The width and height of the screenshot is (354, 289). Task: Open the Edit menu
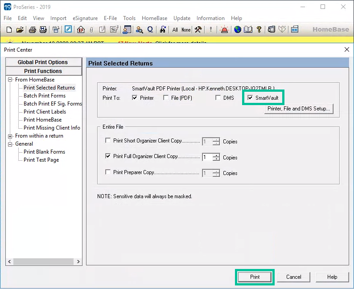pyautogui.click(x=22, y=18)
